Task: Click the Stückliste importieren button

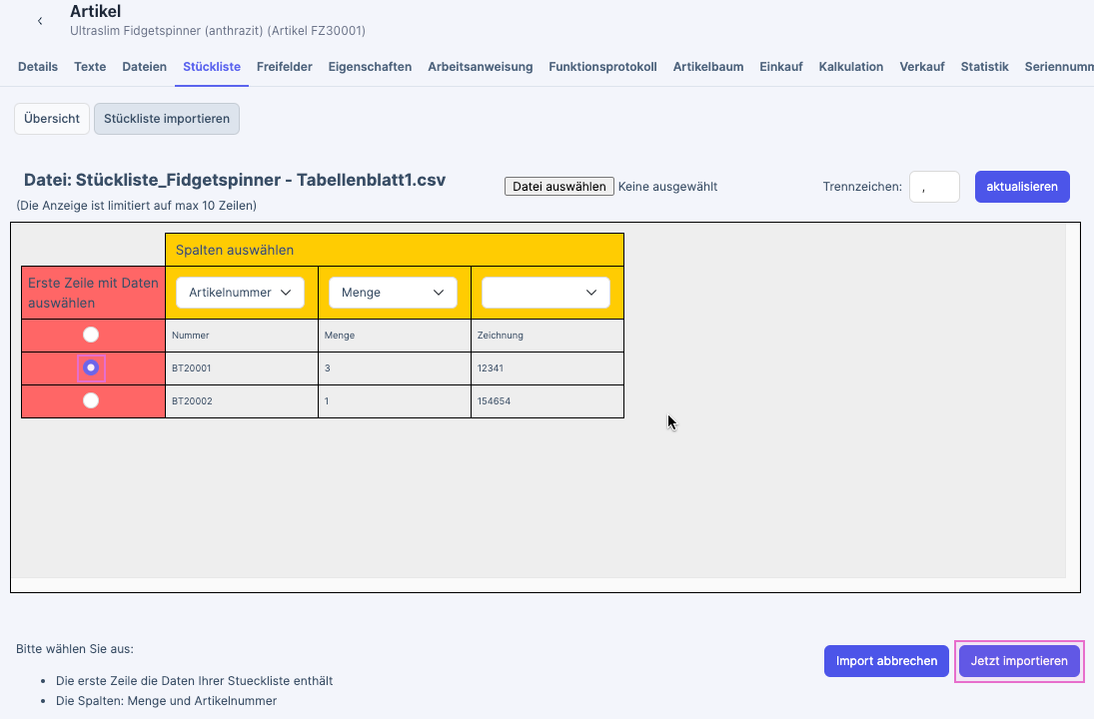Action: coord(167,119)
